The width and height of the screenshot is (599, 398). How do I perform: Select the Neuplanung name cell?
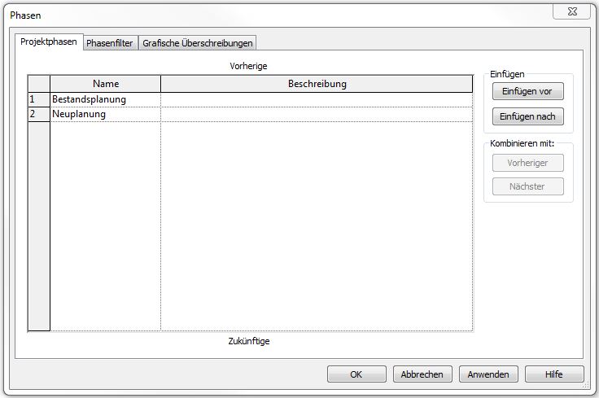pos(105,115)
